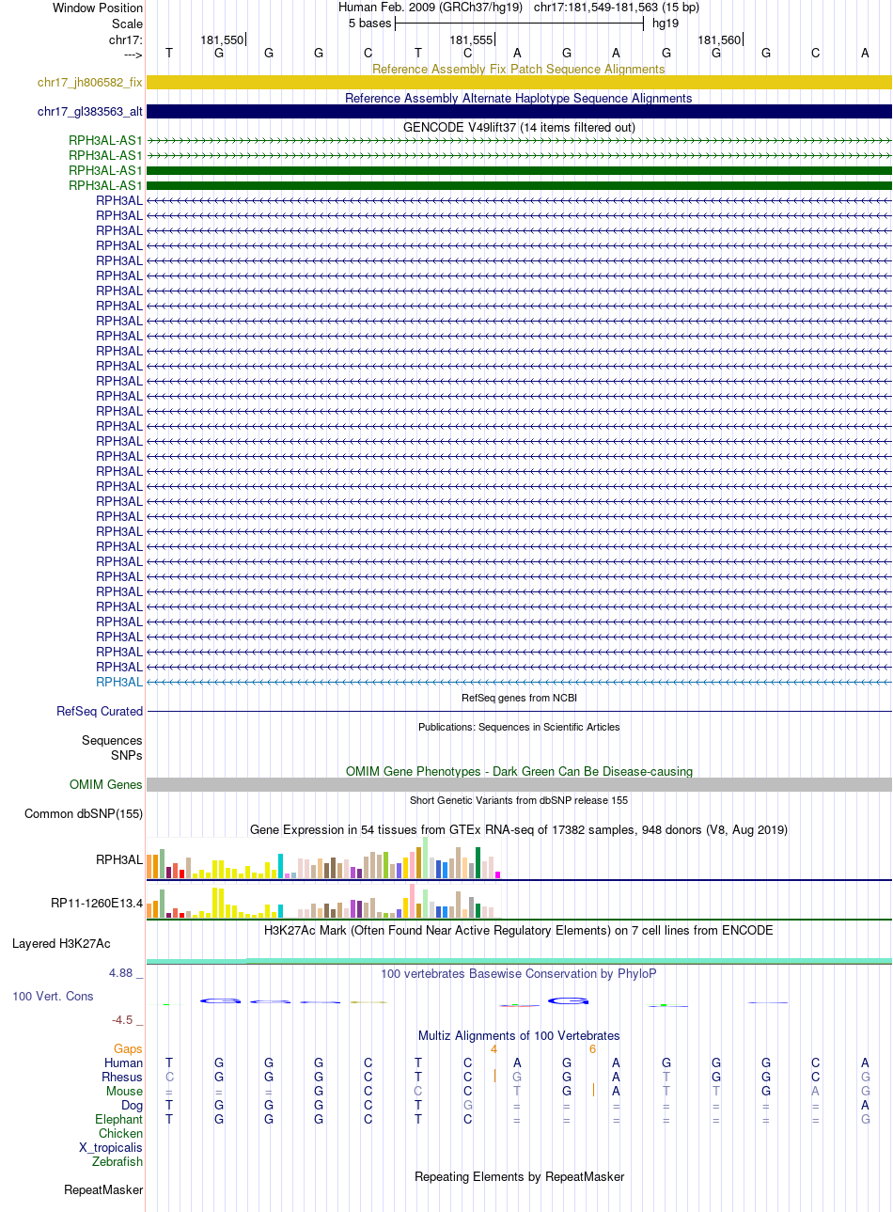The width and height of the screenshot is (893, 1212).
Task: Click the Sequences SNPs track label
Action: (x=112, y=748)
